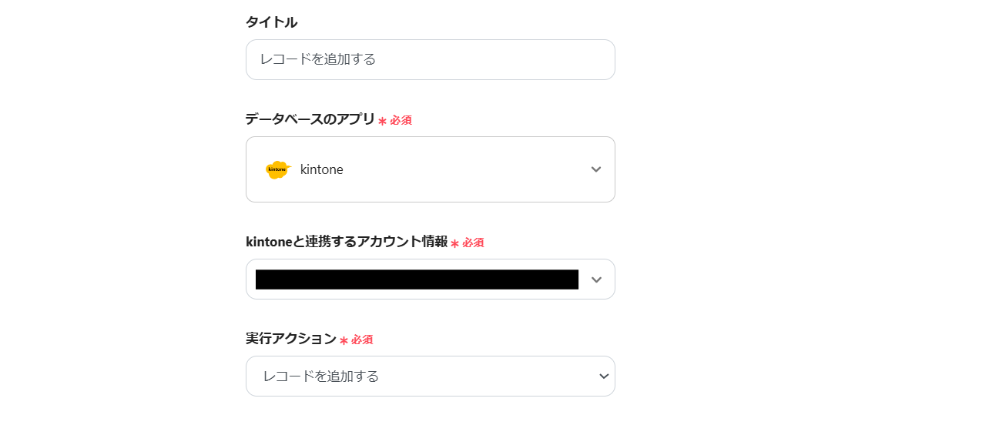Click the タイトル label
989x425 pixels.
tap(271, 22)
